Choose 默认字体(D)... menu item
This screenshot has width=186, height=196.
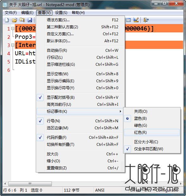81,41
